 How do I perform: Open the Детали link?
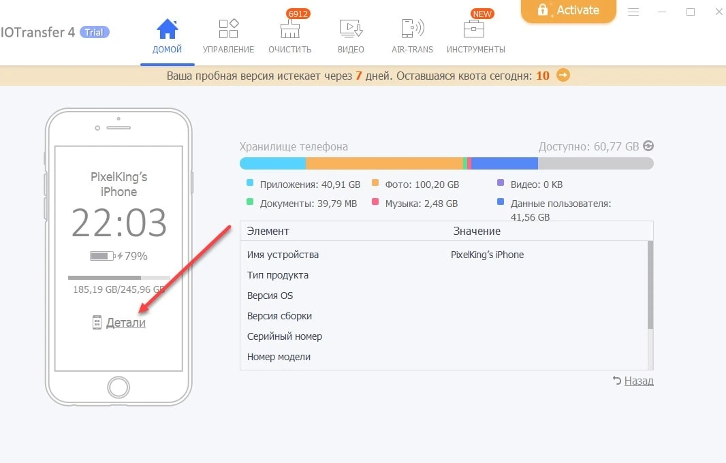tap(126, 323)
